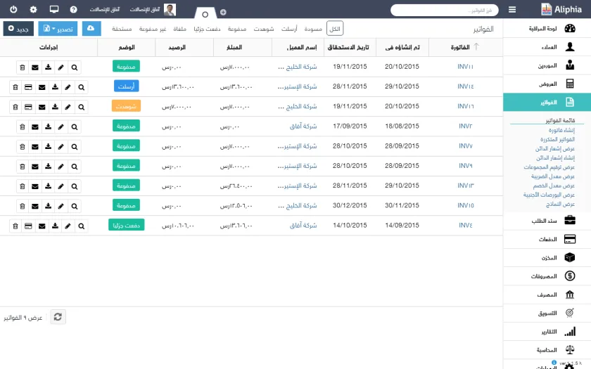This screenshot has height=369, width=591.
Task: Click the refresh icon below the invoice list
Action: pos(58,317)
